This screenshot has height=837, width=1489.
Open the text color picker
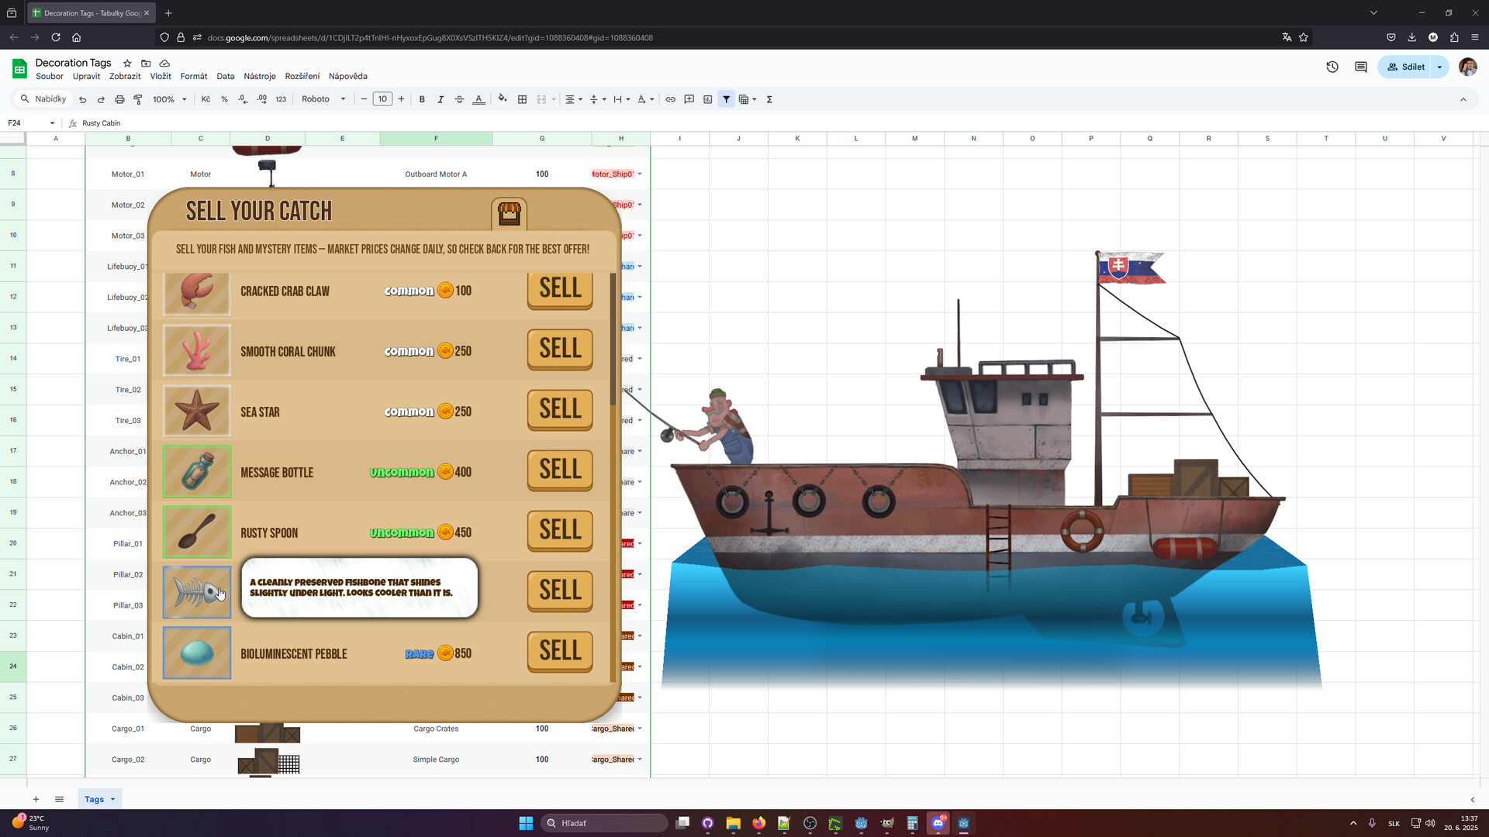[478, 99]
